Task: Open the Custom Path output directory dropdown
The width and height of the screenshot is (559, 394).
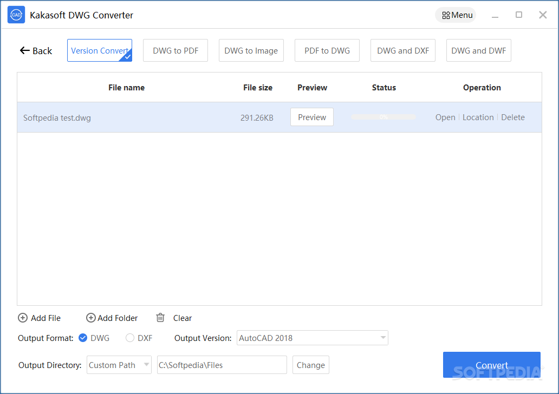Action: click(119, 365)
